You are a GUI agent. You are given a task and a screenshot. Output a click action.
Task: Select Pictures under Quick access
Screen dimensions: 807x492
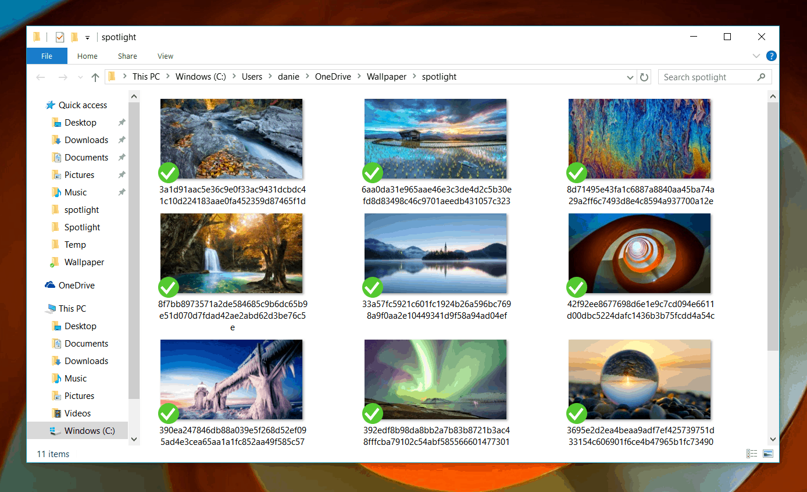79,175
